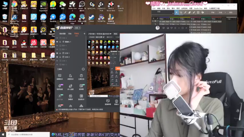Open the user avatar in the streaming app title bar
Screen dimensions: 244x137
click(x=157, y=28)
